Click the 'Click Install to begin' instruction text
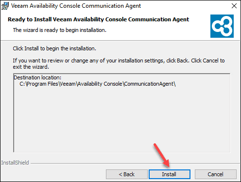Image resolution: width=241 pixels, height=182 pixels. [54, 48]
